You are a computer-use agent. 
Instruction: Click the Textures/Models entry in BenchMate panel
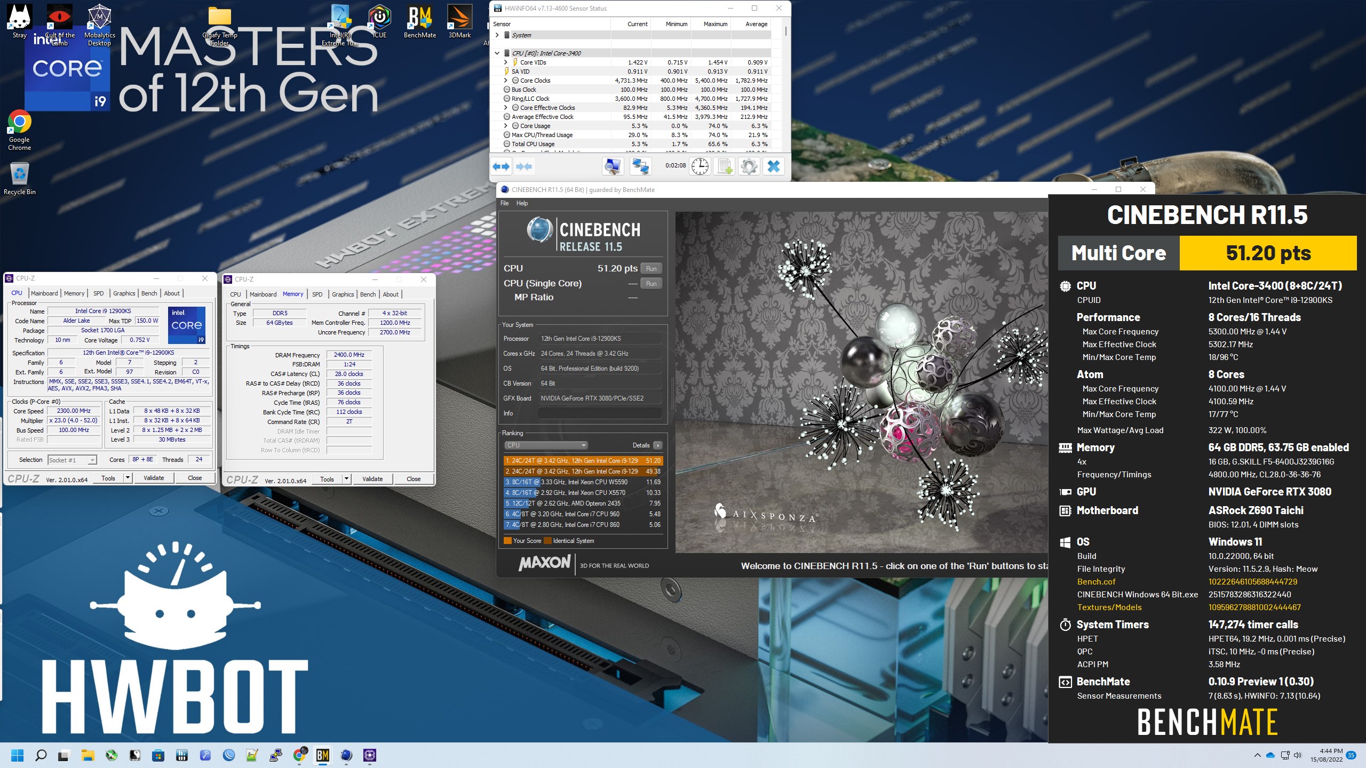pos(1109,607)
